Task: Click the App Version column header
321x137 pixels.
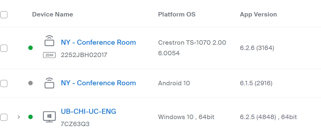Action: pos(258,14)
